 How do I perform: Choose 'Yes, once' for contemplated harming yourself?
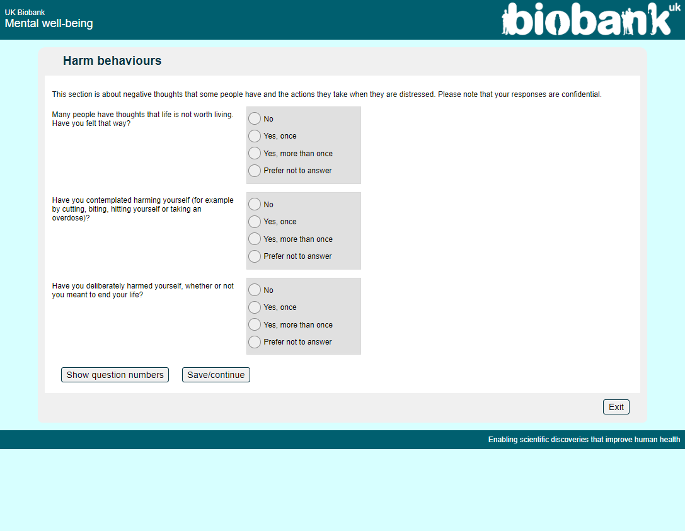coord(255,222)
